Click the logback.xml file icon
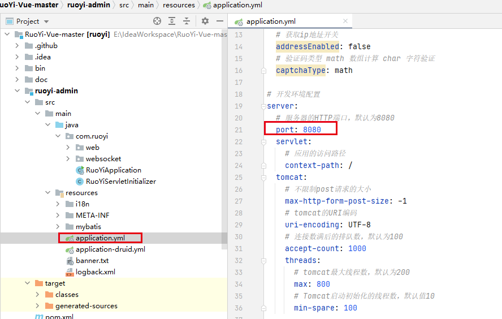Image resolution: width=502 pixels, height=319 pixels. [70, 272]
